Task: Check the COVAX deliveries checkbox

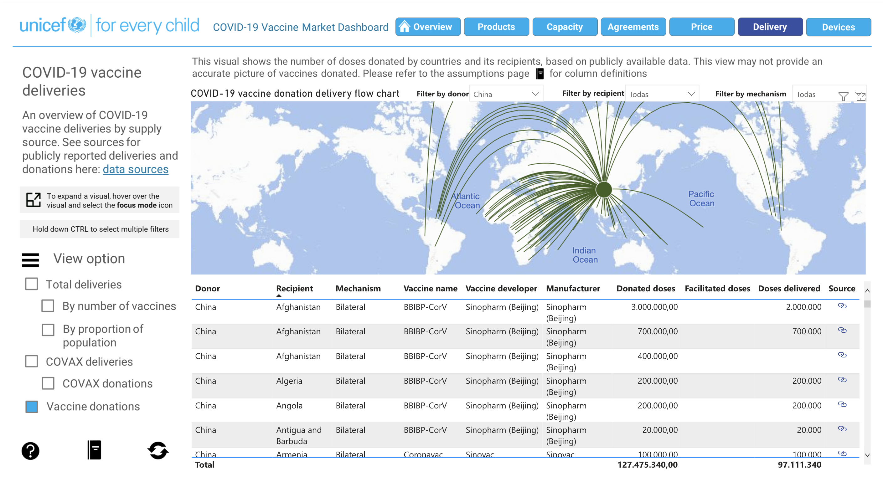Action: coord(32,361)
